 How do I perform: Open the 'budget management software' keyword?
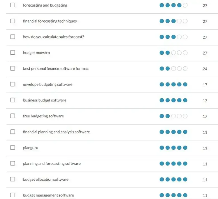tap(48, 195)
